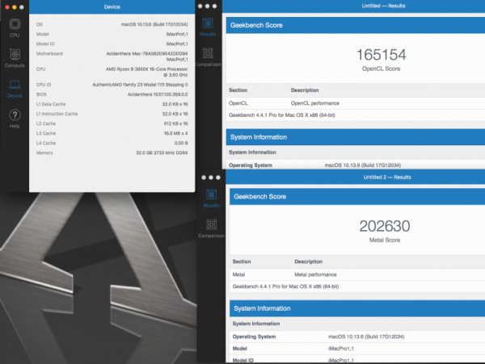Viewport: 485px width, 364px height.
Task: Click the L4 Cache 0.00 B row
Action: click(x=112, y=143)
